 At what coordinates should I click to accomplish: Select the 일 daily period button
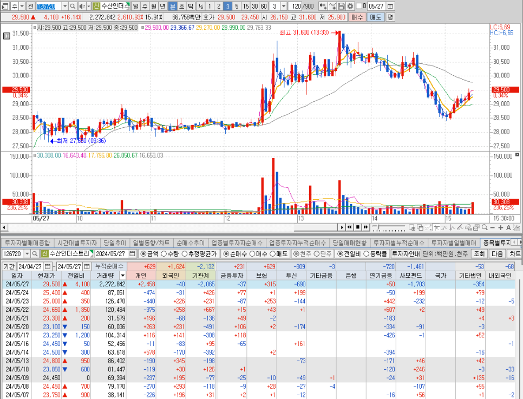135,6
